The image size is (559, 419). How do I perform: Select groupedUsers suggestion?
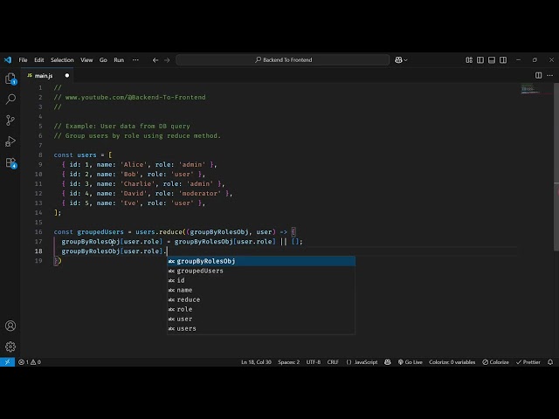click(261, 271)
